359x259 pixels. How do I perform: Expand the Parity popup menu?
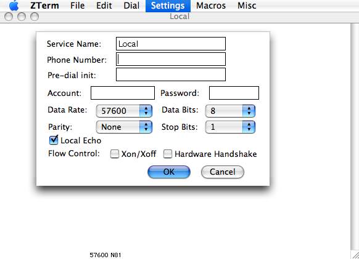coord(124,127)
